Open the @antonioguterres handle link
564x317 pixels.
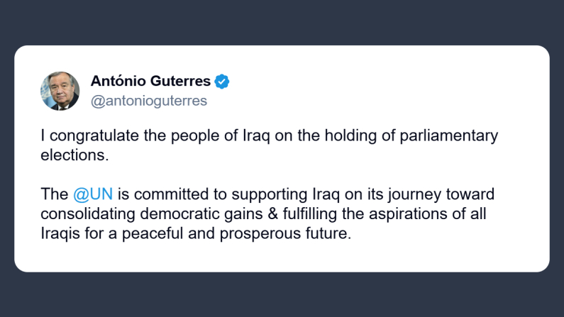pos(149,101)
